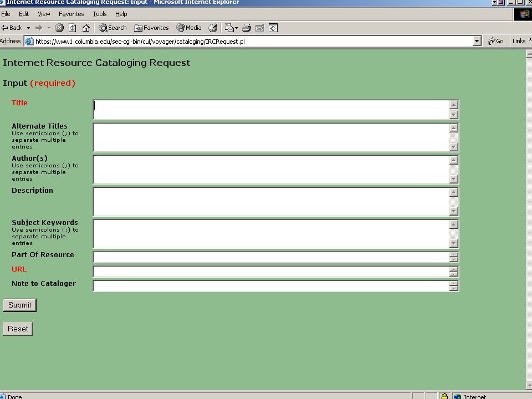Click the Internet zone globe icon
The width and height of the screenshot is (532, 399).
click(x=457, y=396)
